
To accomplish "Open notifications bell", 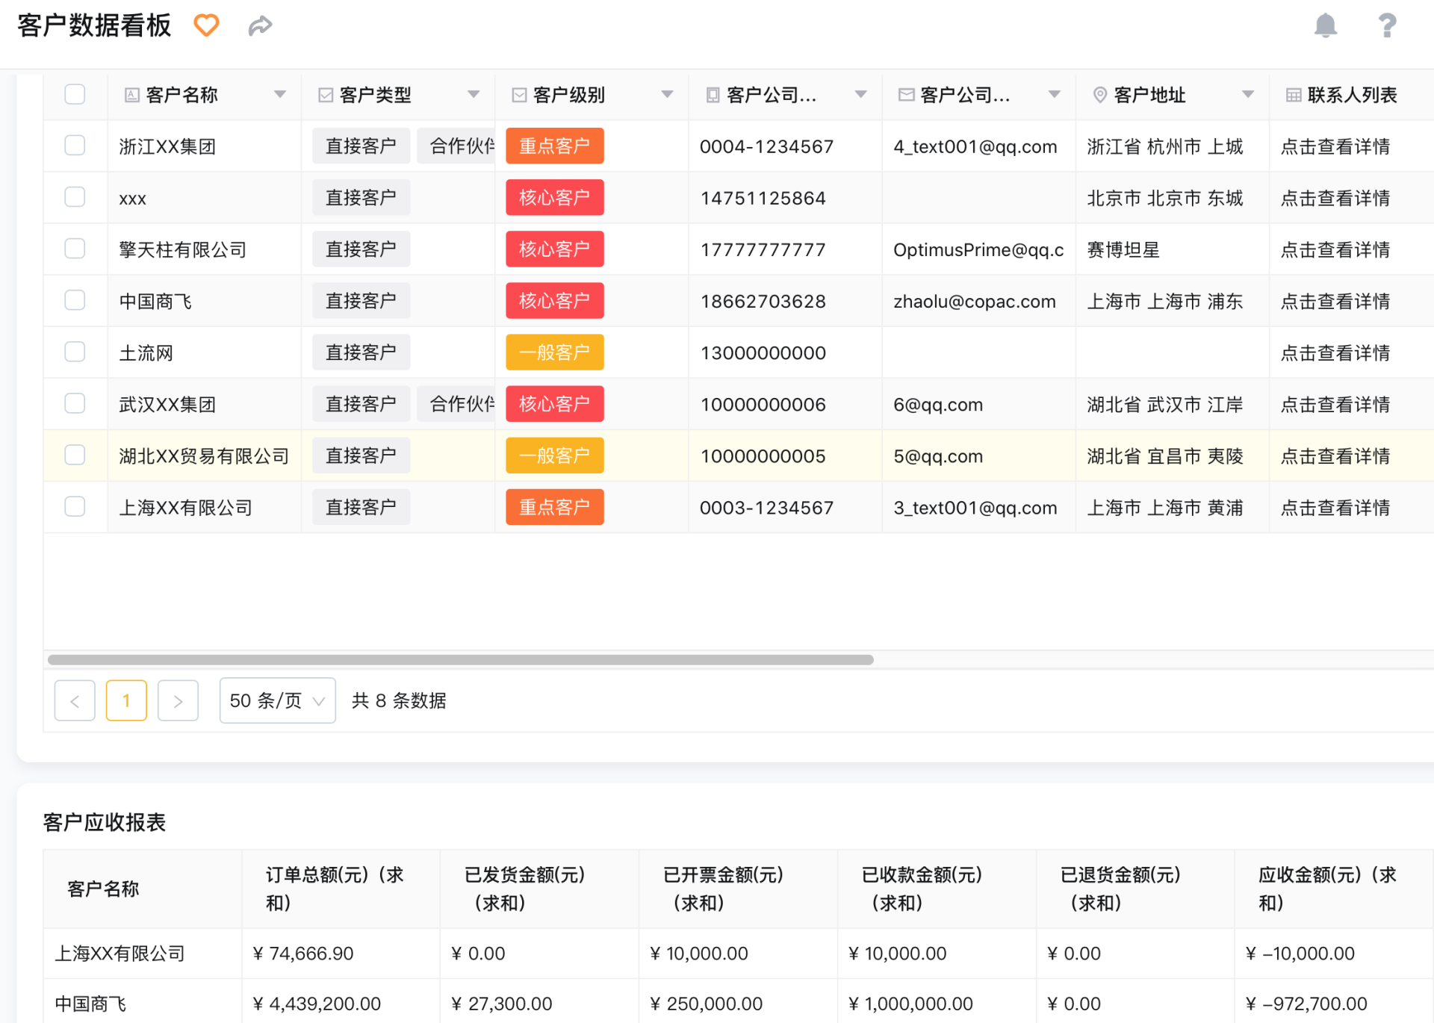I will click(x=1325, y=25).
